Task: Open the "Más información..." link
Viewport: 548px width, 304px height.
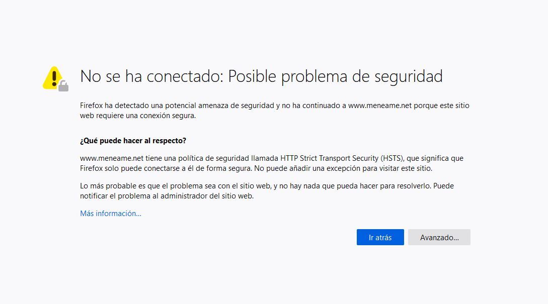Action: [110, 214]
